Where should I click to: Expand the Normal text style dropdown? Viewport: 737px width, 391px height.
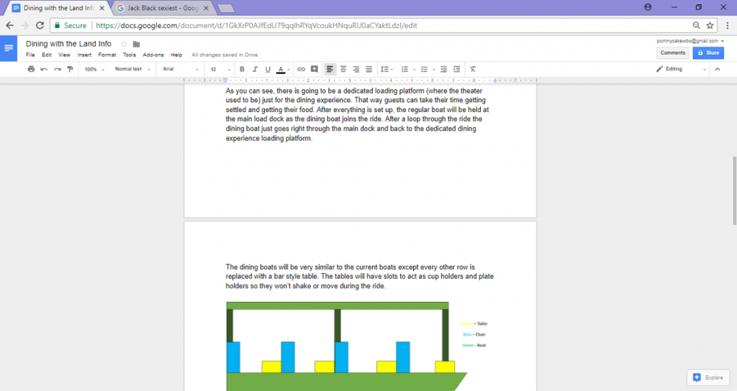132,69
